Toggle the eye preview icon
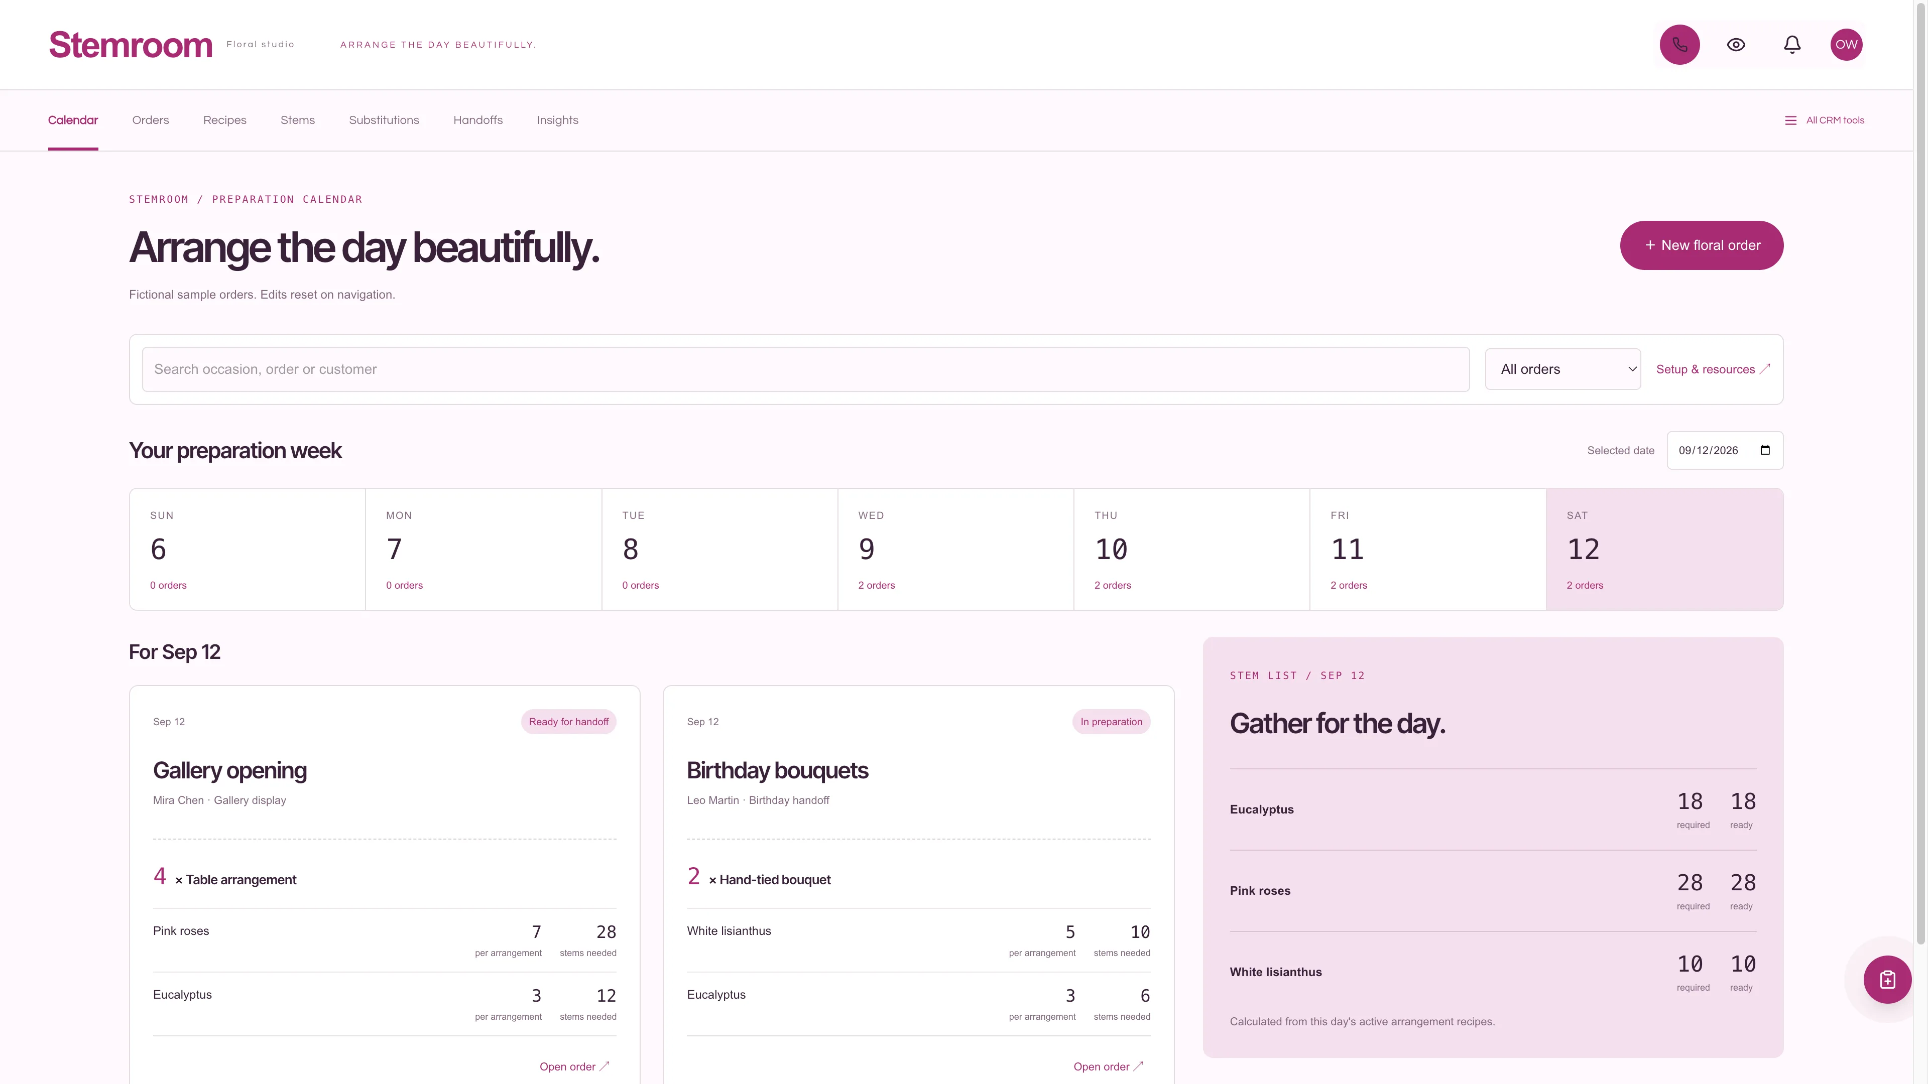This screenshot has width=1928, height=1084. pos(1736,45)
